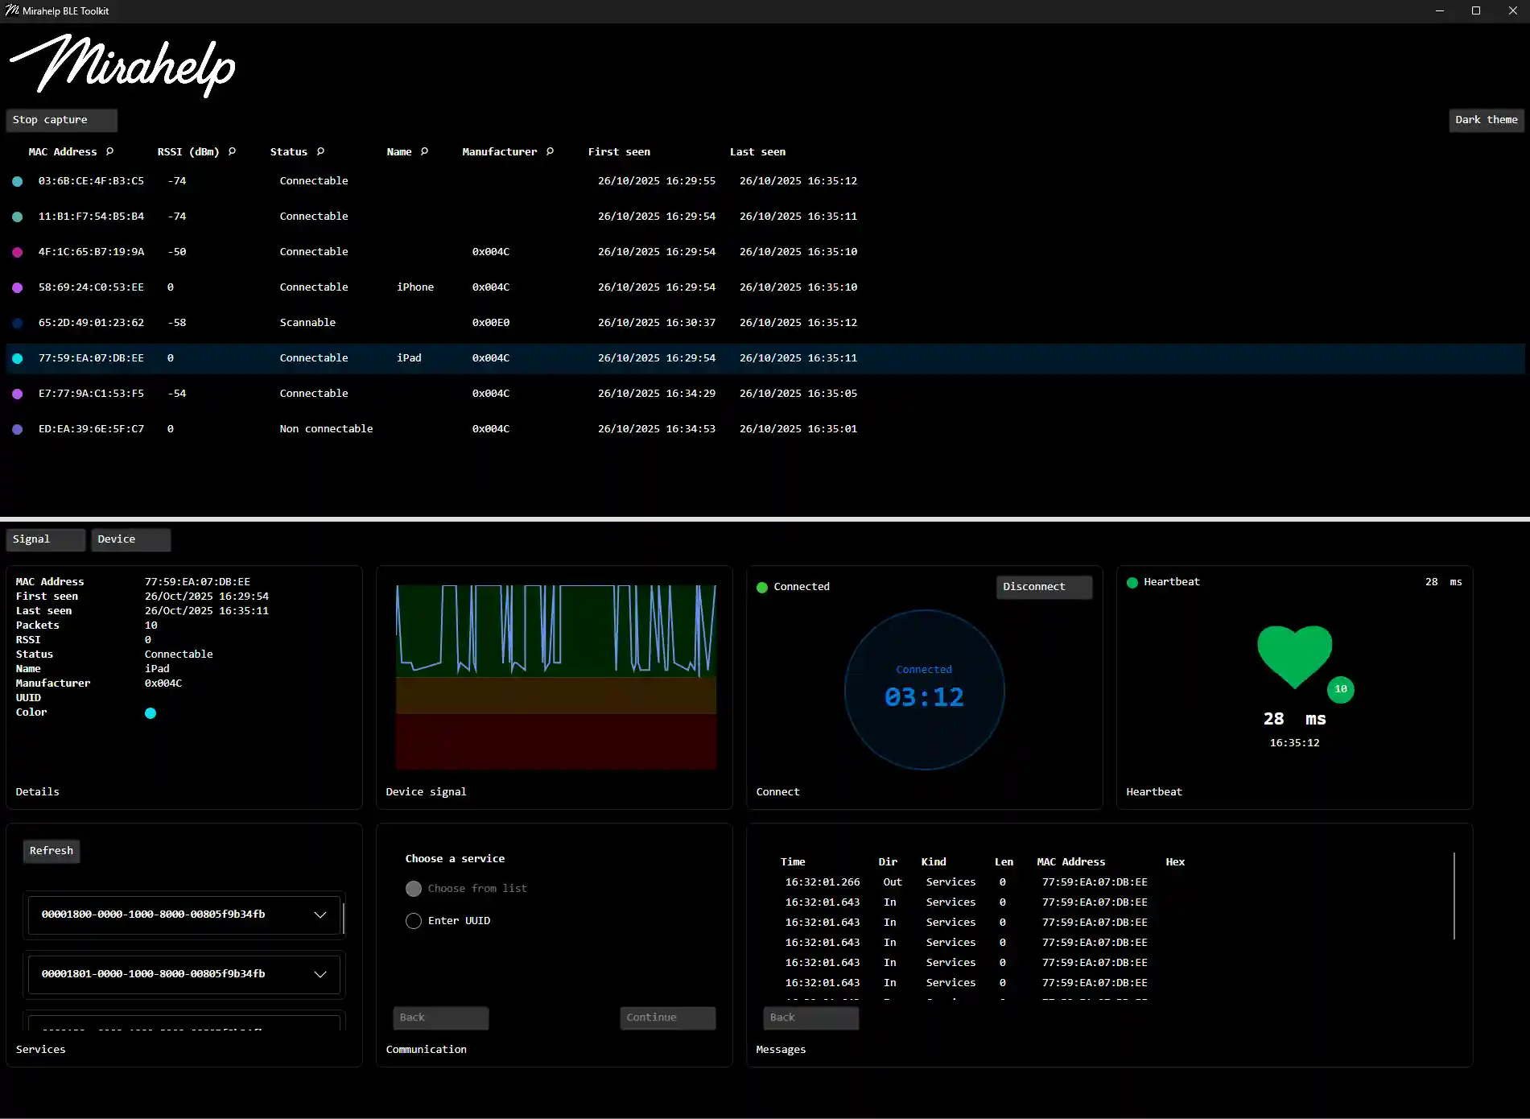The height and width of the screenshot is (1119, 1530).
Task: Sort by the Last seen column header
Action: pyautogui.click(x=757, y=152)
